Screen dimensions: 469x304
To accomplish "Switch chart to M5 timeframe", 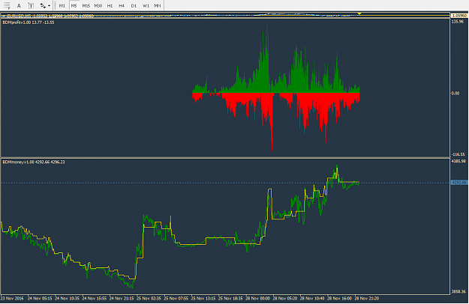I will 74,5.
